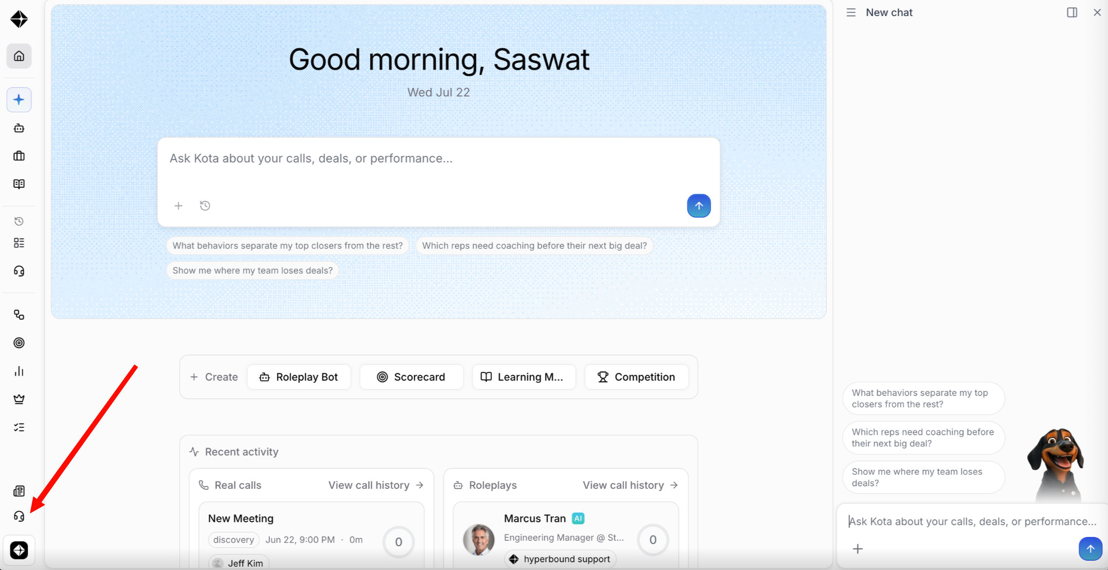Open the crown competition icon in sidebar
The height and width of the screenshot is (570, 1108).
pyautogui.click(x=19, y=399)
